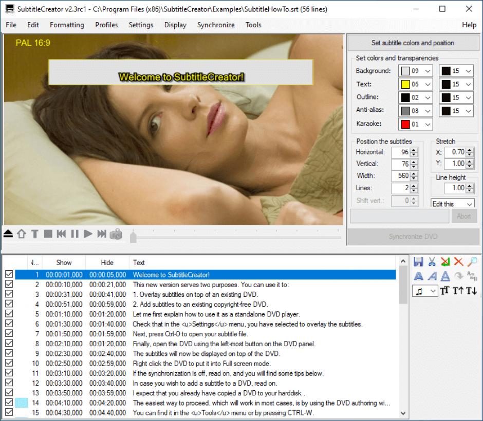The height and width of the screenshot is (421, 483).
Task: Click the eject/open DVD button
Action: coord(8,234)
